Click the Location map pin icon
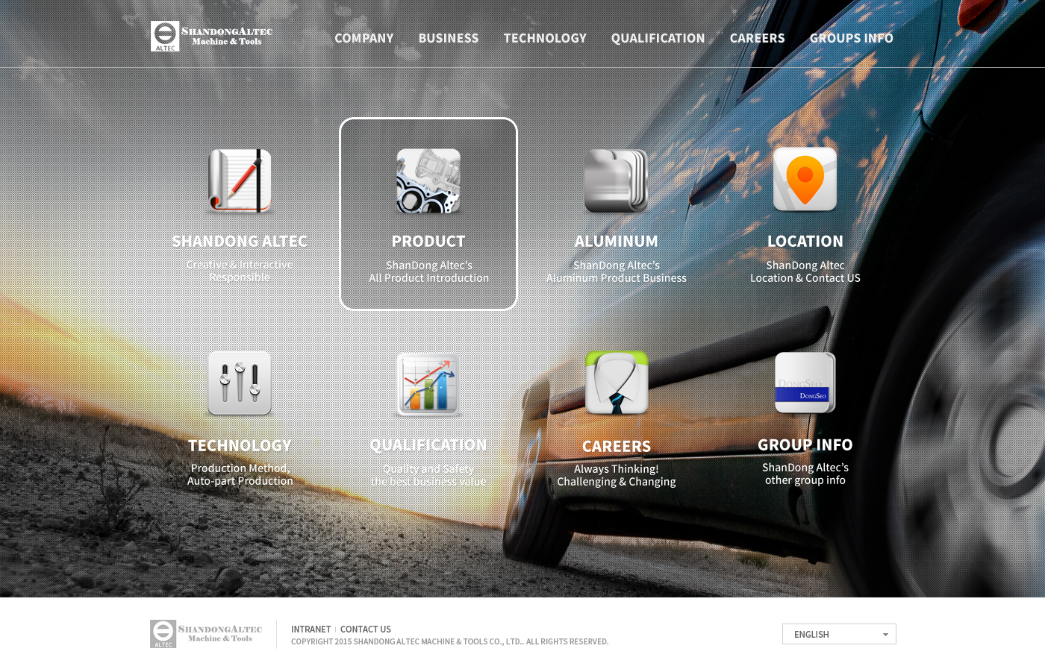The height and width of the screenshot is (672, 1045). pyautogui.click(x=805, y=180)
